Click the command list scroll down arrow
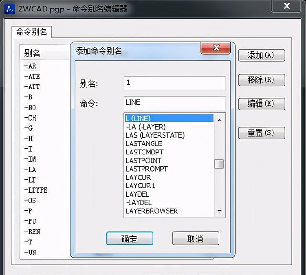Image resolution: width=306 pixels, height=275 pixels. [219, 211]
